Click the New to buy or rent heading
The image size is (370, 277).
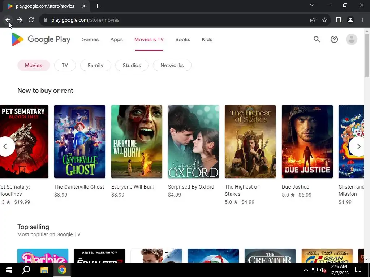45,91
